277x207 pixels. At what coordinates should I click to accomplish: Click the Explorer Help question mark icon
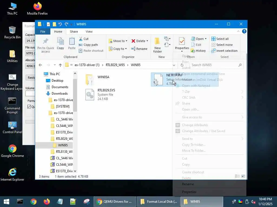coord(244,31)
